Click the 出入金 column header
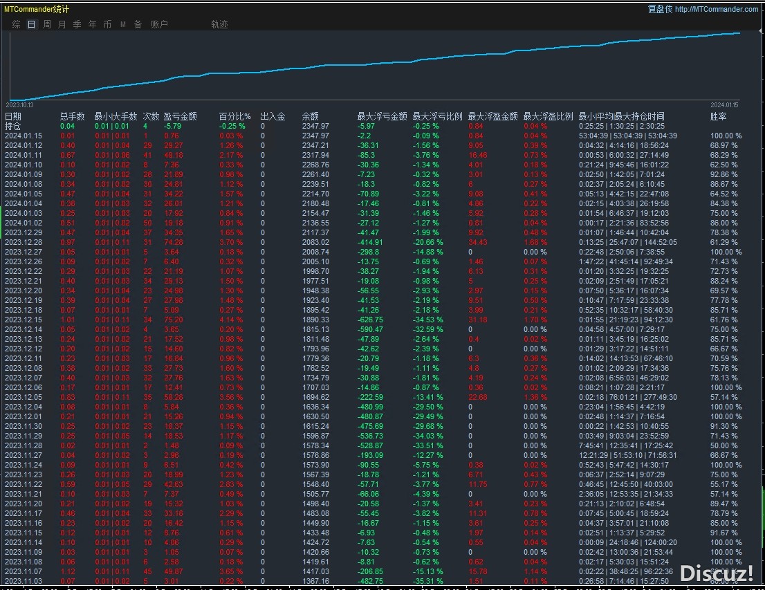Viewport: 765px width, 590px height. (273, 116)
